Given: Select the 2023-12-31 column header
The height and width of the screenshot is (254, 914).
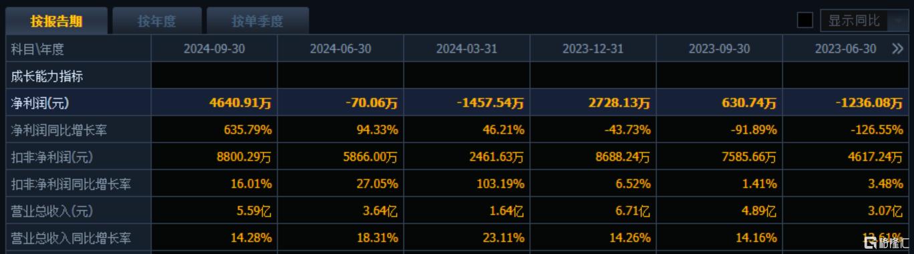Looking at the screenshot, I should pos(593,49).
